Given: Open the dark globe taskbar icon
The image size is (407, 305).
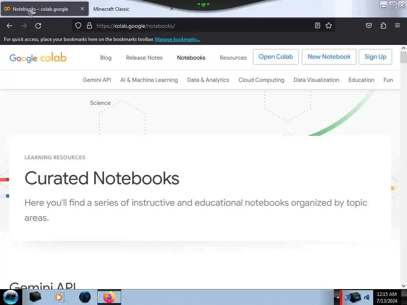Looking at the screenshot, I should click(x=85, y=297).
